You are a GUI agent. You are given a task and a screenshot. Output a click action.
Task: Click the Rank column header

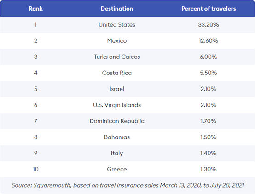click(x=35, y=9)
